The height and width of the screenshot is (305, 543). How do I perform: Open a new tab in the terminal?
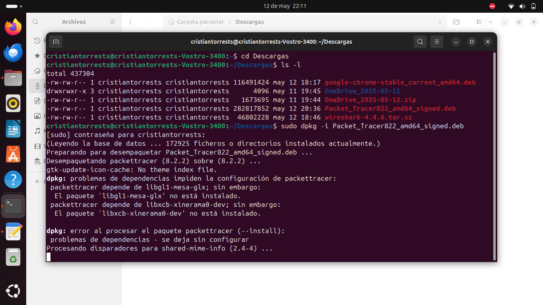(56, 42)
